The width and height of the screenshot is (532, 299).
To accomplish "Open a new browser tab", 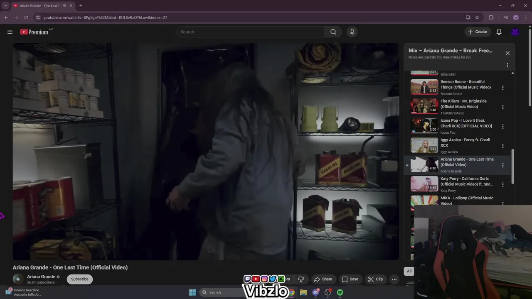I will [x=81, y=6].
